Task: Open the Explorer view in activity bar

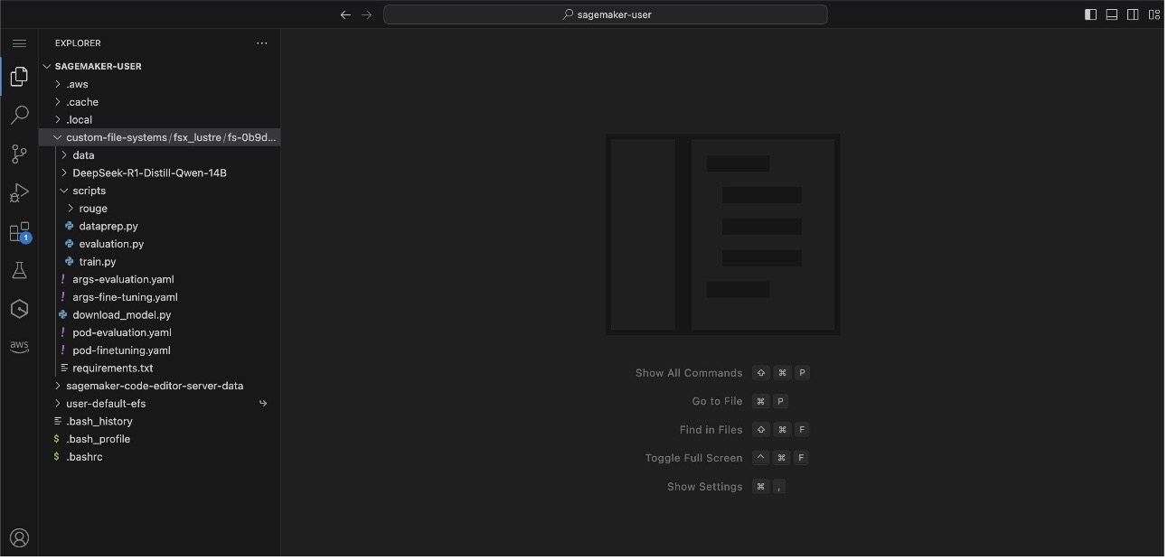Action: (x=19, y=77)
